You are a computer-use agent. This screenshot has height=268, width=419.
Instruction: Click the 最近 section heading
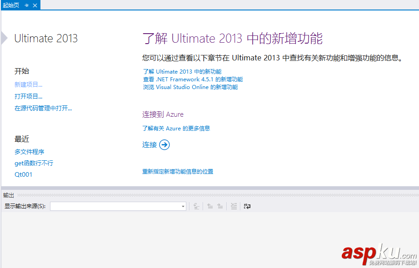tap(22, 139)
